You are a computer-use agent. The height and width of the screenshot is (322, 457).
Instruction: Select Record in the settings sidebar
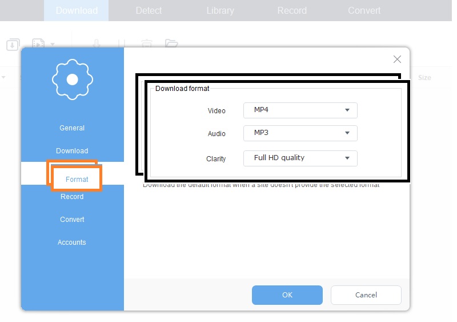click(x=72, y=197)
